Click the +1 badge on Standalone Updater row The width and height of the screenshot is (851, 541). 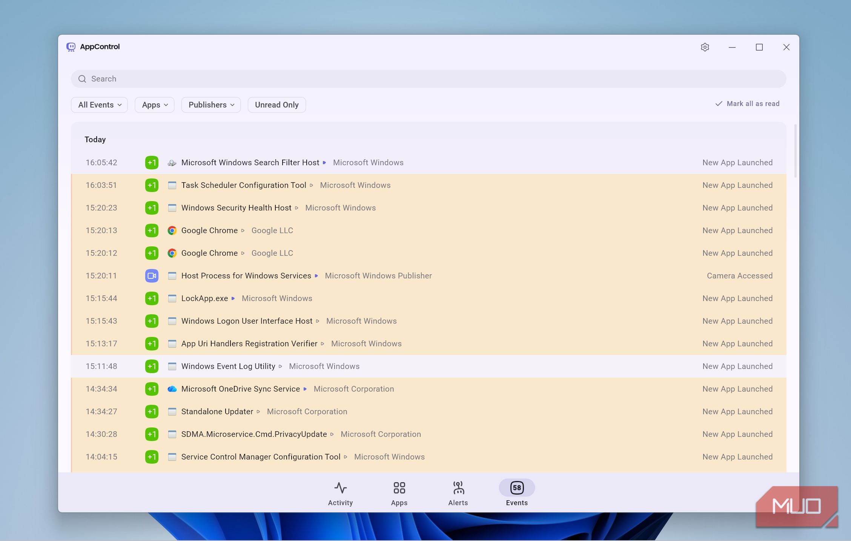[152, 412]
